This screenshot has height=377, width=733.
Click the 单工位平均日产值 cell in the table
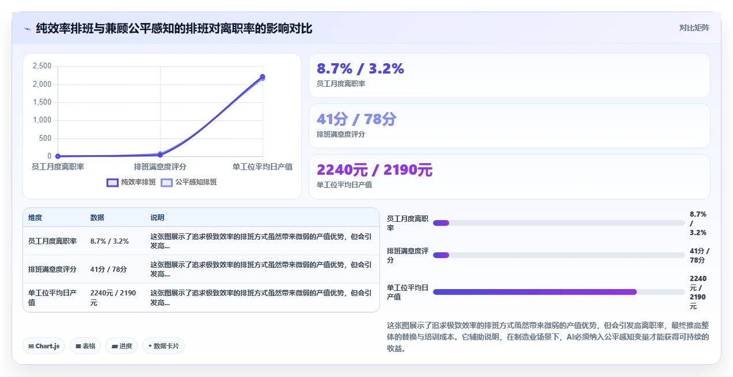[x=52, y=298]
